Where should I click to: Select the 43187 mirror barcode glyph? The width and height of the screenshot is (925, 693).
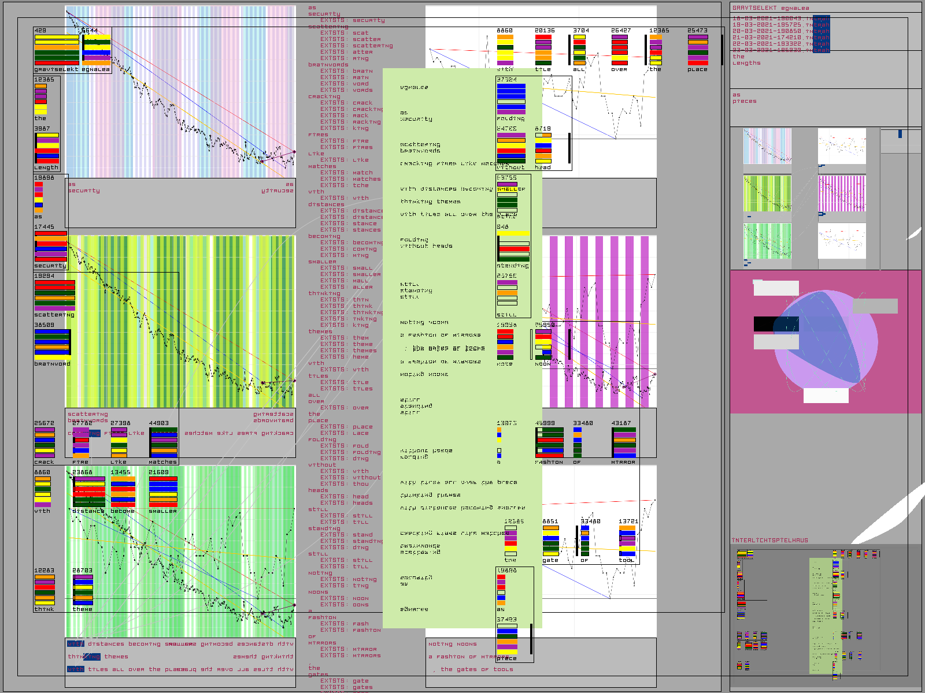(624, 443)
